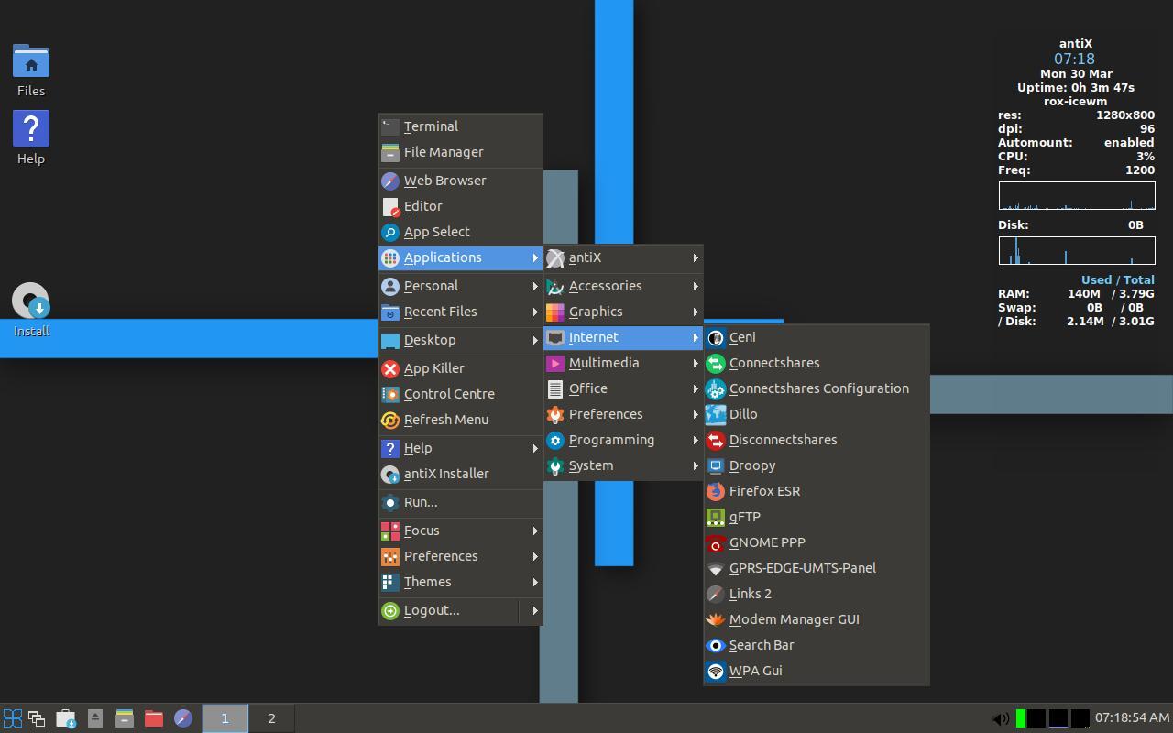Open the red folder taskbar icon
Viewport: 1173px width, 733px height.
tap(154, 718)
